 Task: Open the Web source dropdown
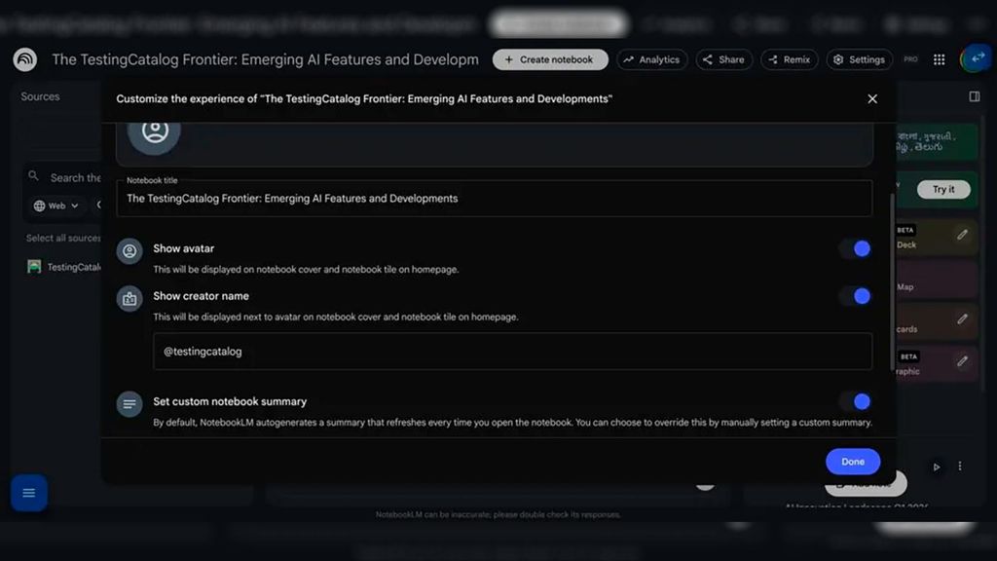(x=55, y=206)
